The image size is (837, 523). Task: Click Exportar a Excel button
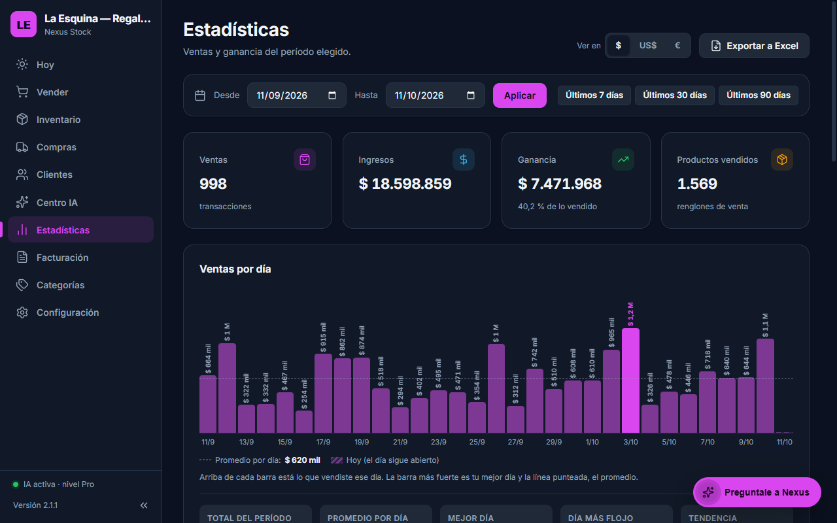click(754, 46)
